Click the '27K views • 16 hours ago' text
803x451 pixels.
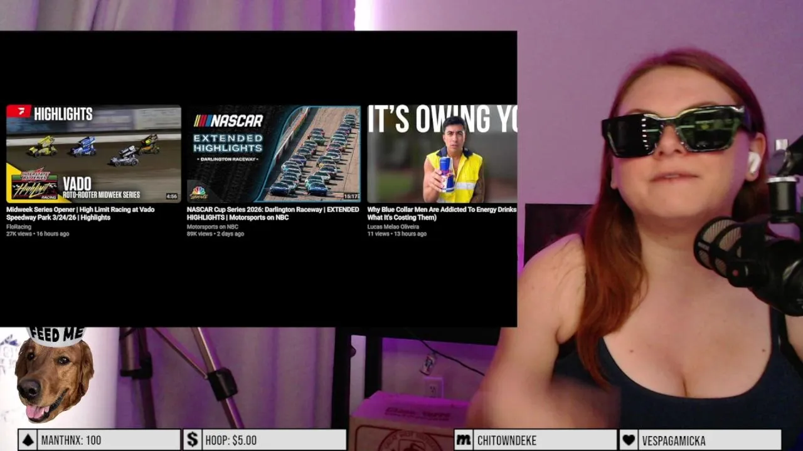(x=38, y=234)
